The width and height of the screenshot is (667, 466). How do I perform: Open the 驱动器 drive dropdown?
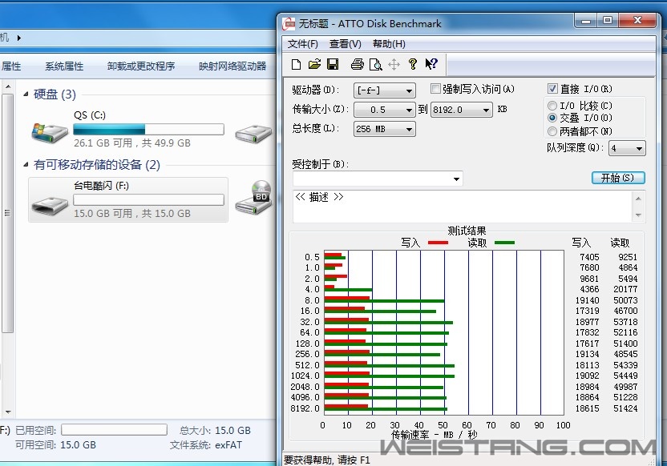point(385,90)
